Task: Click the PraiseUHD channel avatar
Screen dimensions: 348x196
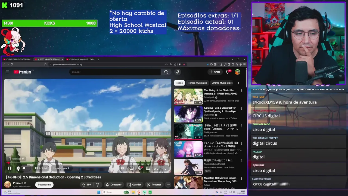Action: tap(8, 185)
